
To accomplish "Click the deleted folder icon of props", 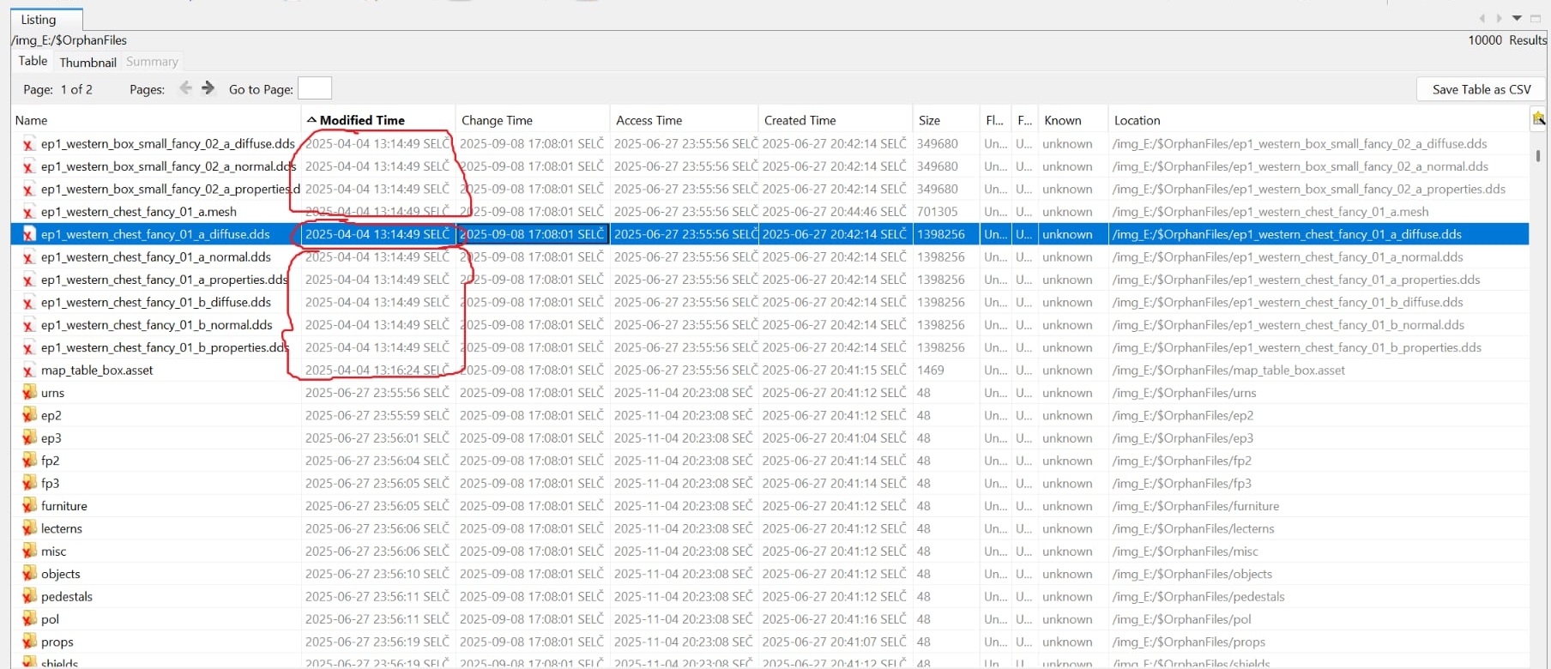I will 29,642.
